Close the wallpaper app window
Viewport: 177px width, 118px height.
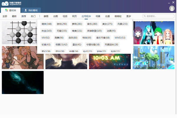point(173,2)
